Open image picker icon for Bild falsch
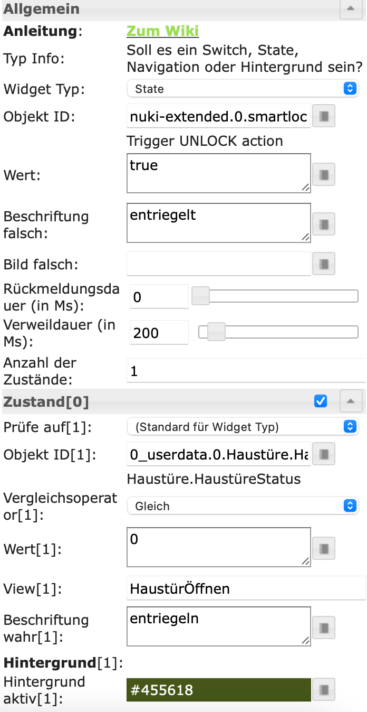Screen dimensions: 367x712 pyautogui.click(x=324, y=264)
